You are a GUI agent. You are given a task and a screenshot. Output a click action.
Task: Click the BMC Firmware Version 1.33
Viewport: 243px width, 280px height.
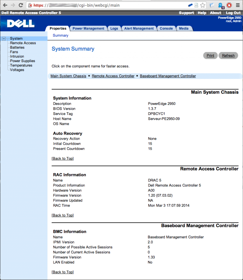click(x=151, y=257)
